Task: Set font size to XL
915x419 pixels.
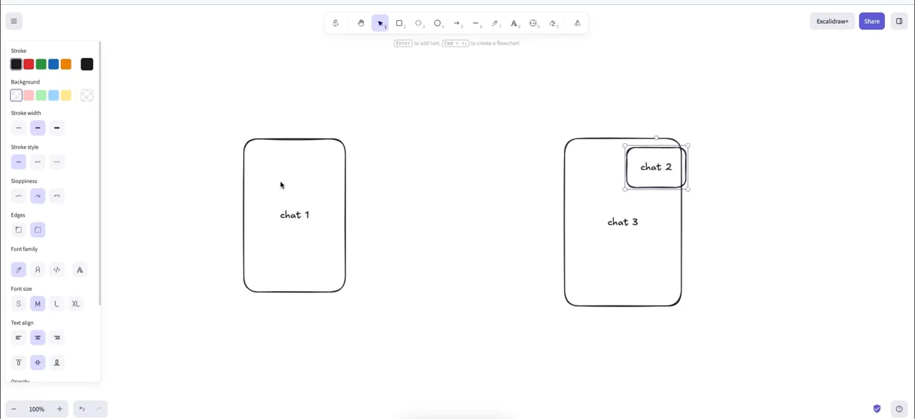Action: click(76, 304)
